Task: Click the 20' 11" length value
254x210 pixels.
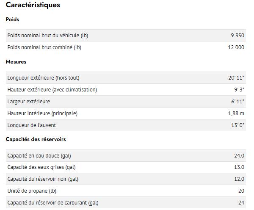Action: point(236,78)
